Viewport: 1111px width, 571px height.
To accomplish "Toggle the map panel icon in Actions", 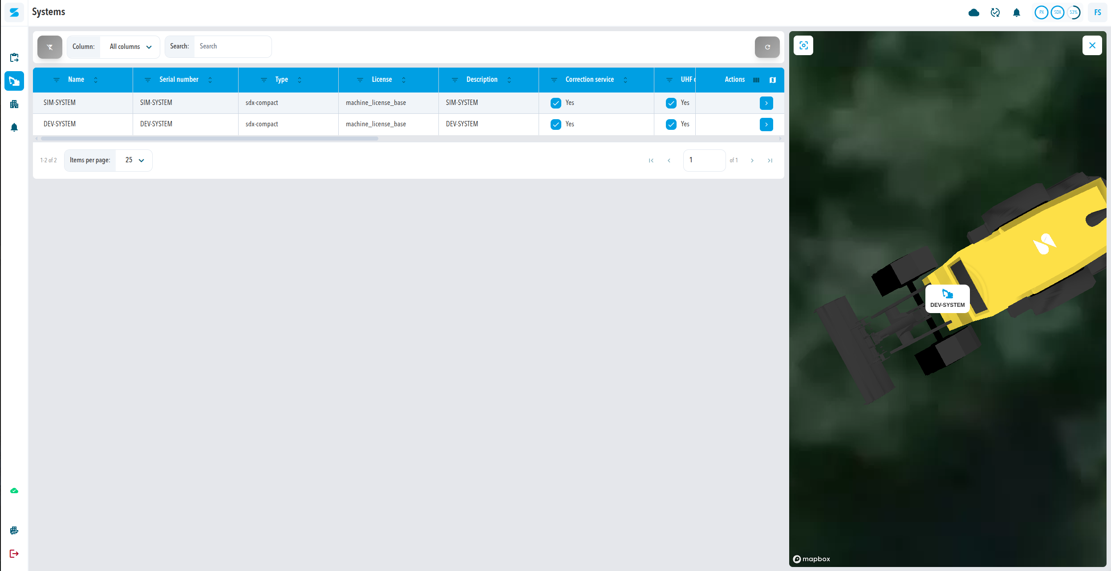I will click(773, 80).
